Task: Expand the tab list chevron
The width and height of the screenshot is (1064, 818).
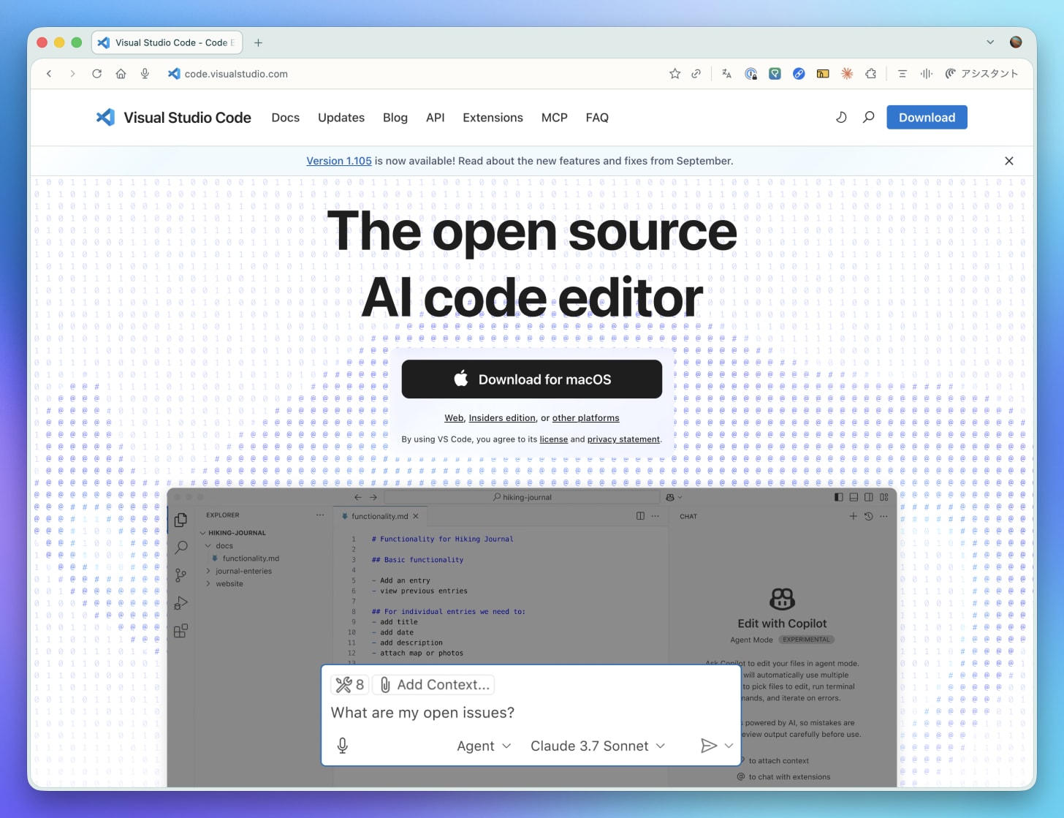Action: click(990, 42)
